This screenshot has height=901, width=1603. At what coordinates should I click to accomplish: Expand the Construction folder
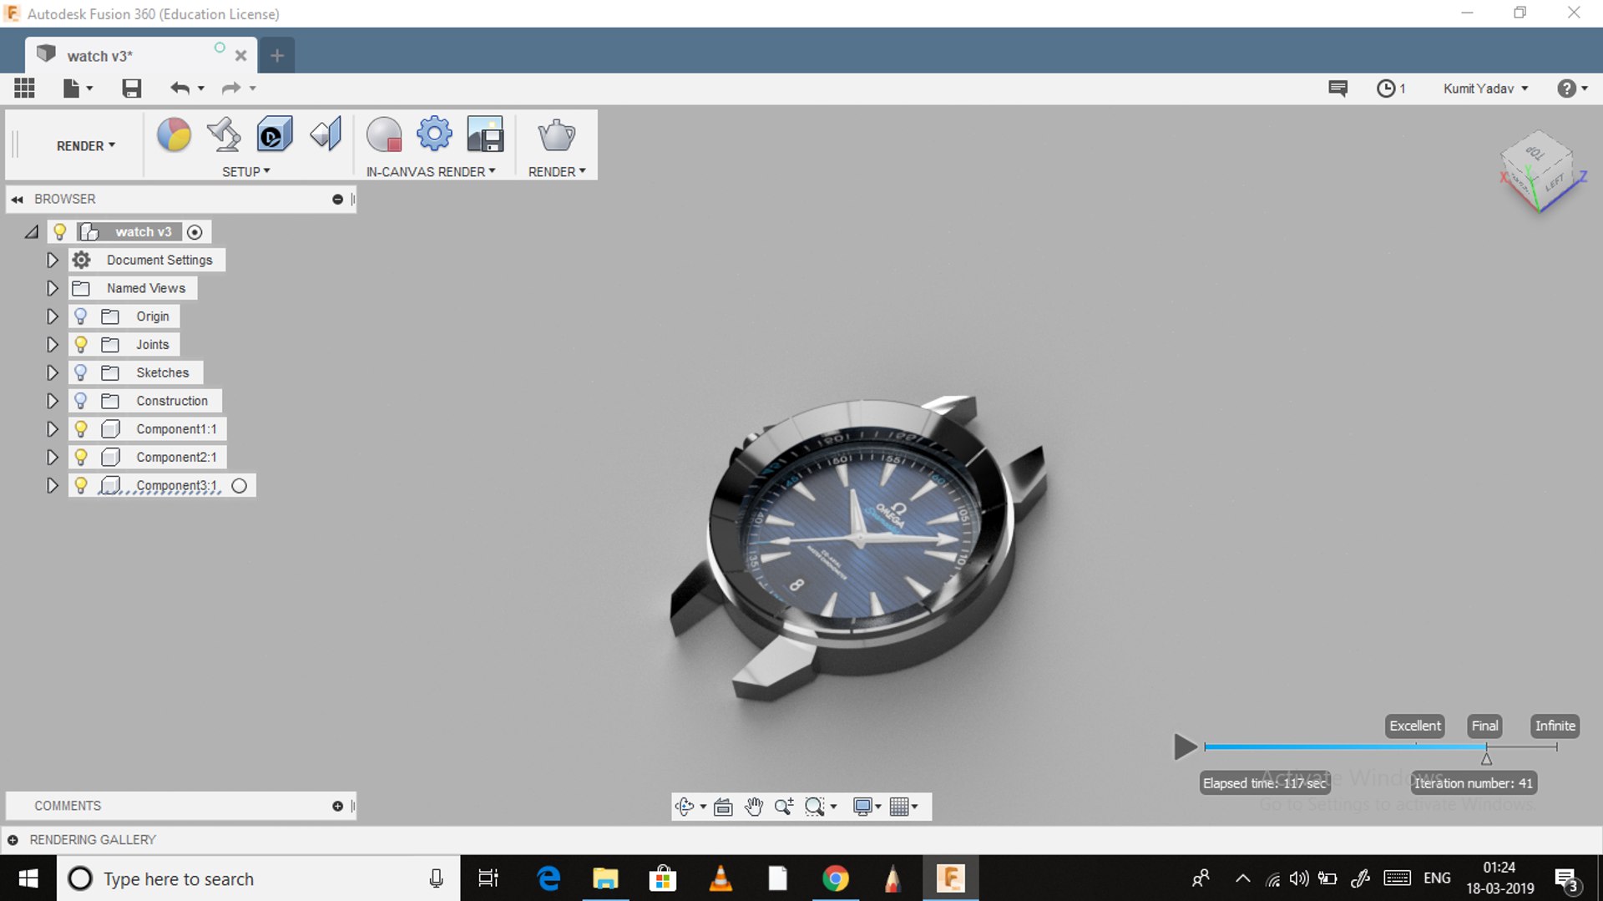52,401
